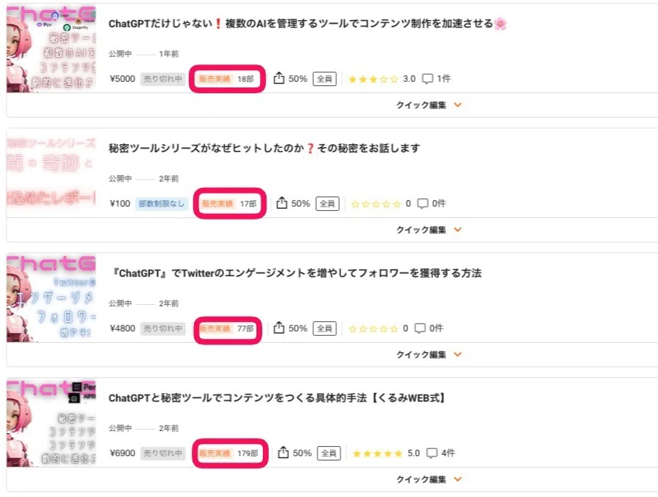Click the share icon on the ¥6900 listing

click(x=283, y=453)
